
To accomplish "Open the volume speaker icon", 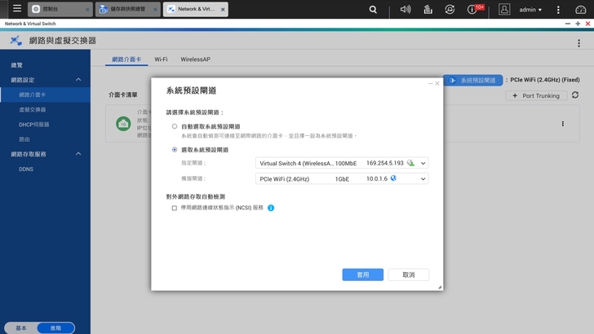I will coord(406,10).
